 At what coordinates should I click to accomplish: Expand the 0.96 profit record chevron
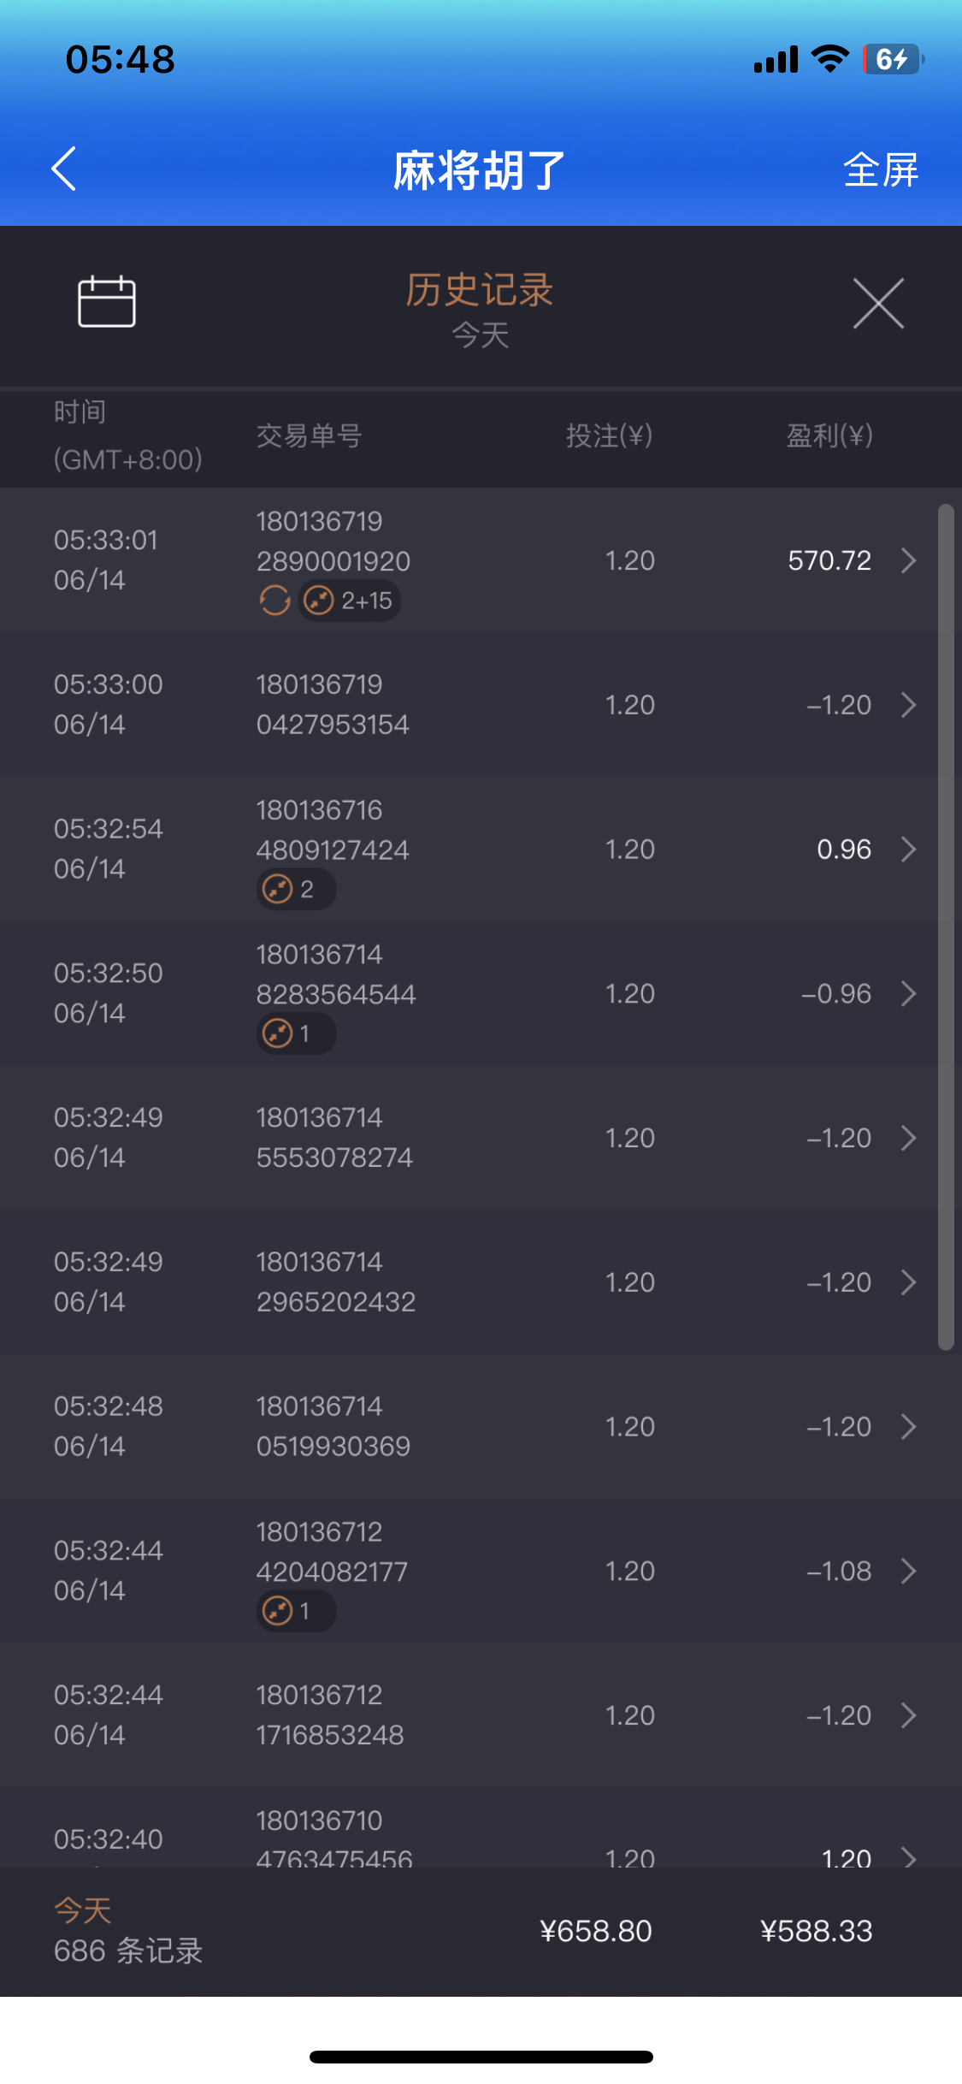tap(908, 850)
